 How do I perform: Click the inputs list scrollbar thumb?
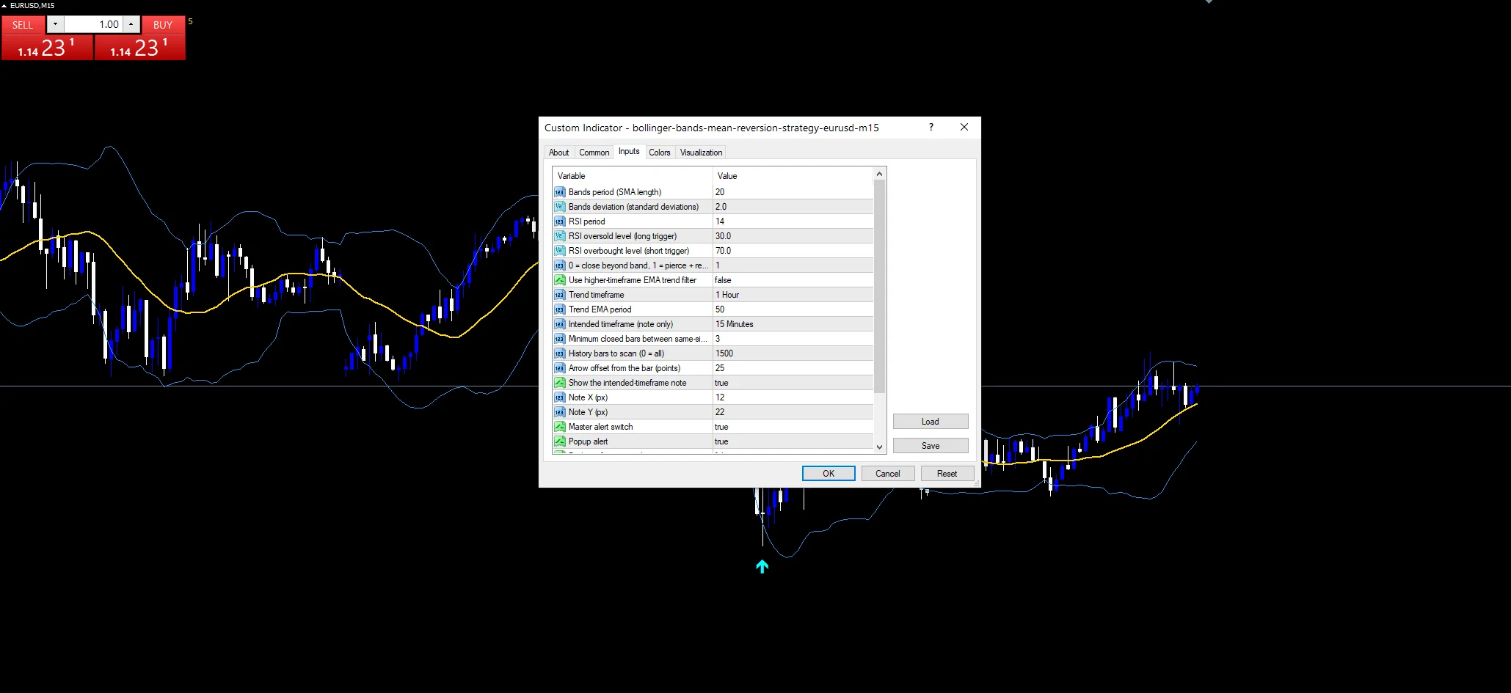click(879, 286)
